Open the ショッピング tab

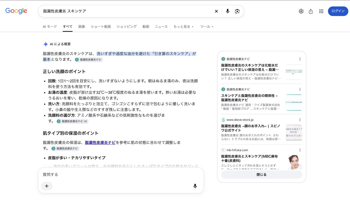click(x=127, y=27)
